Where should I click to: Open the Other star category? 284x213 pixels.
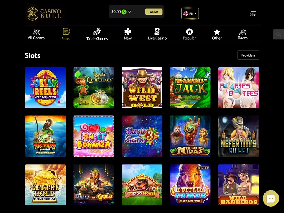coord(217,32)
